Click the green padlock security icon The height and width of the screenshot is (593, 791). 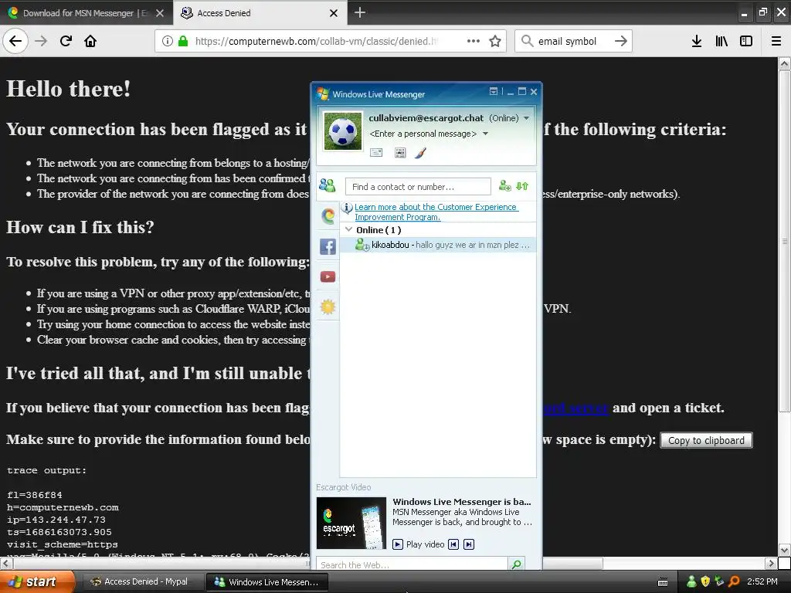point(183,41)
